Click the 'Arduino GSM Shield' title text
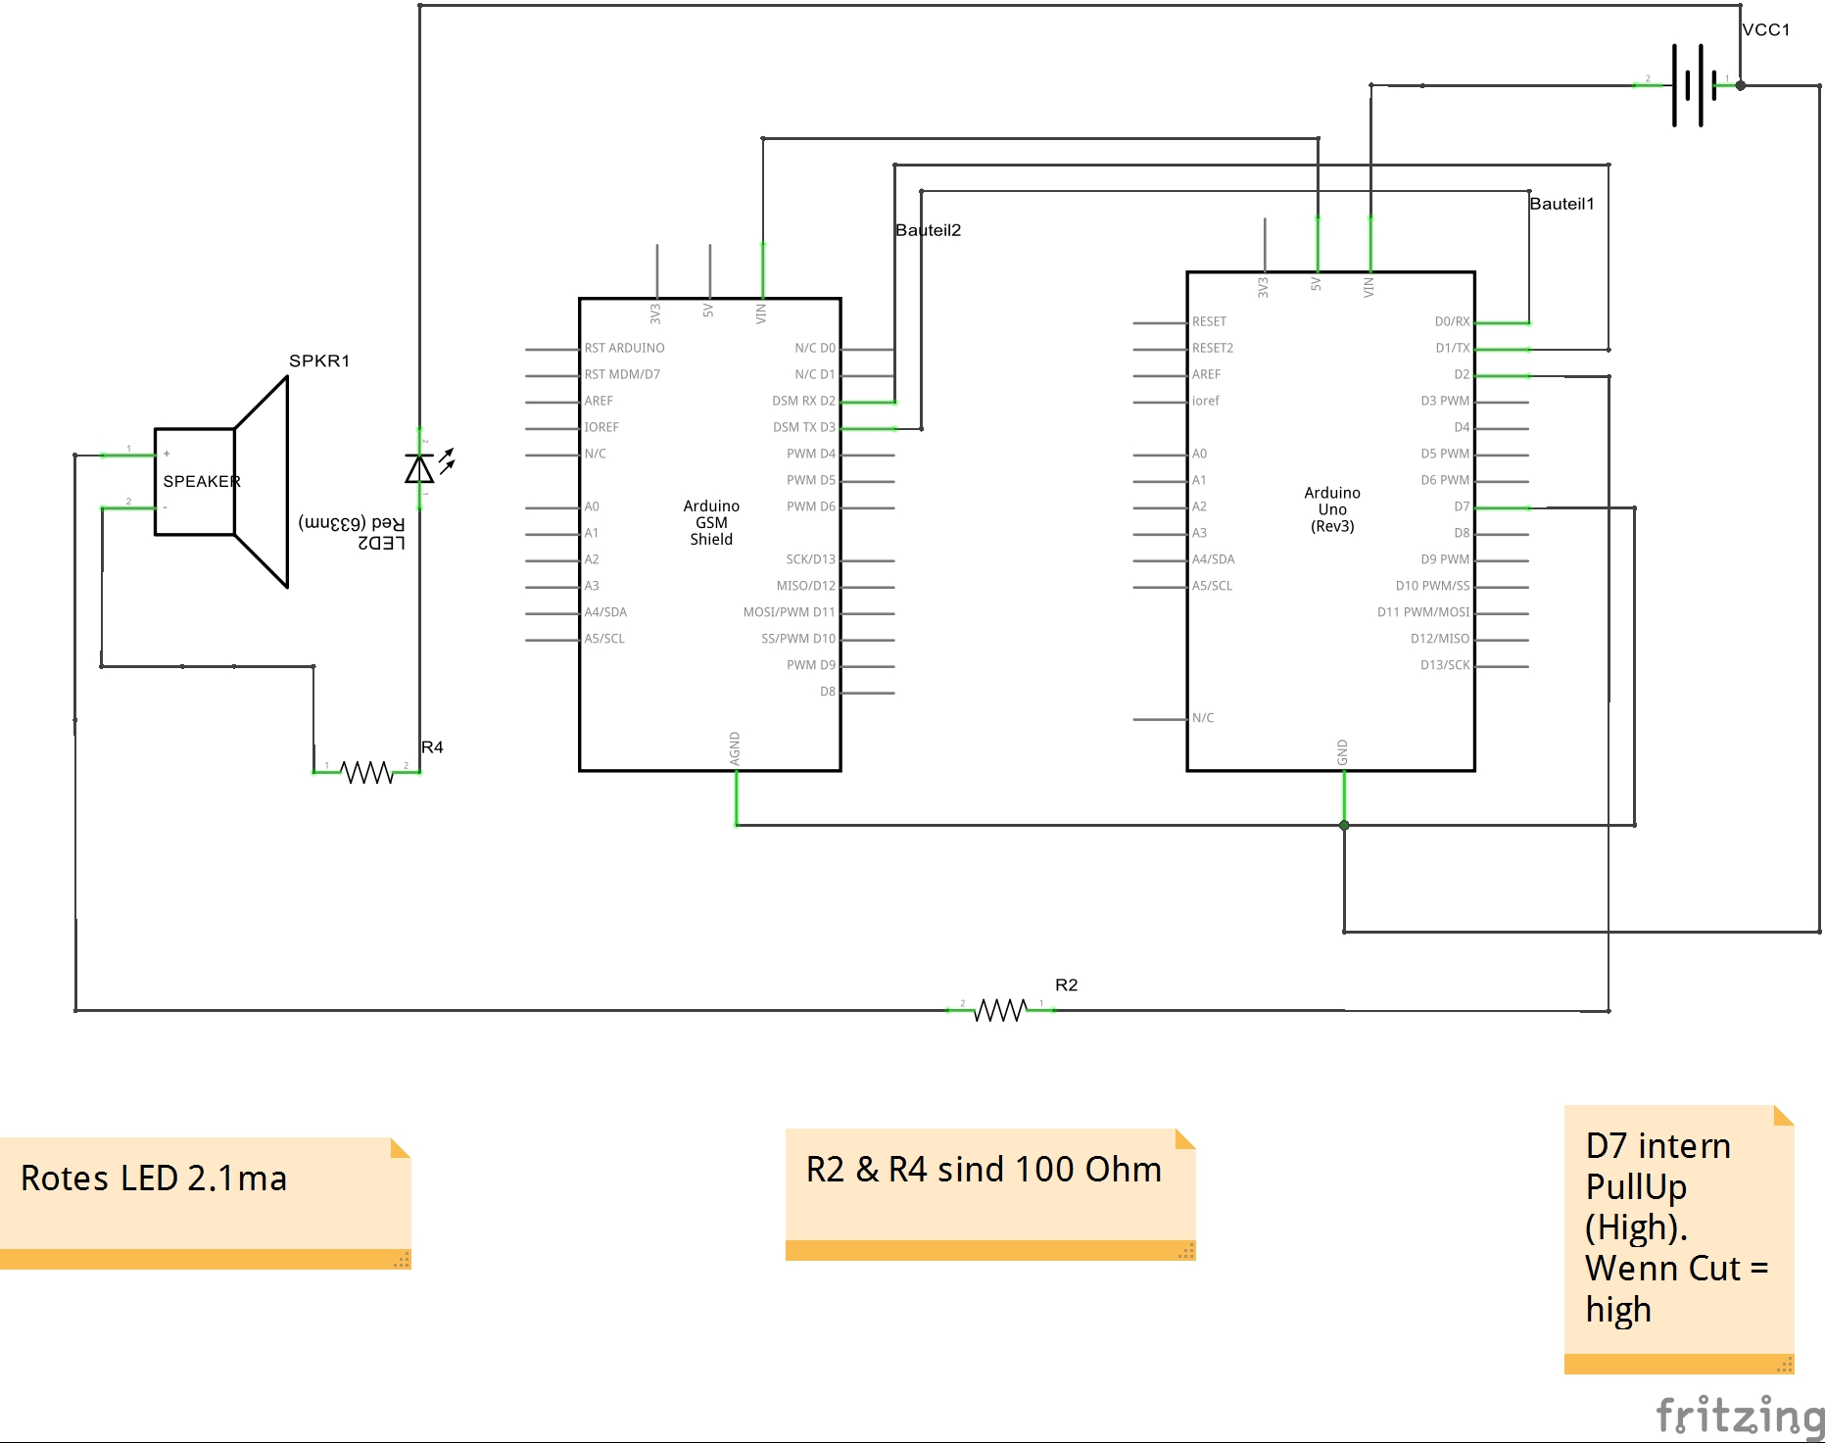 click(711, 523)
